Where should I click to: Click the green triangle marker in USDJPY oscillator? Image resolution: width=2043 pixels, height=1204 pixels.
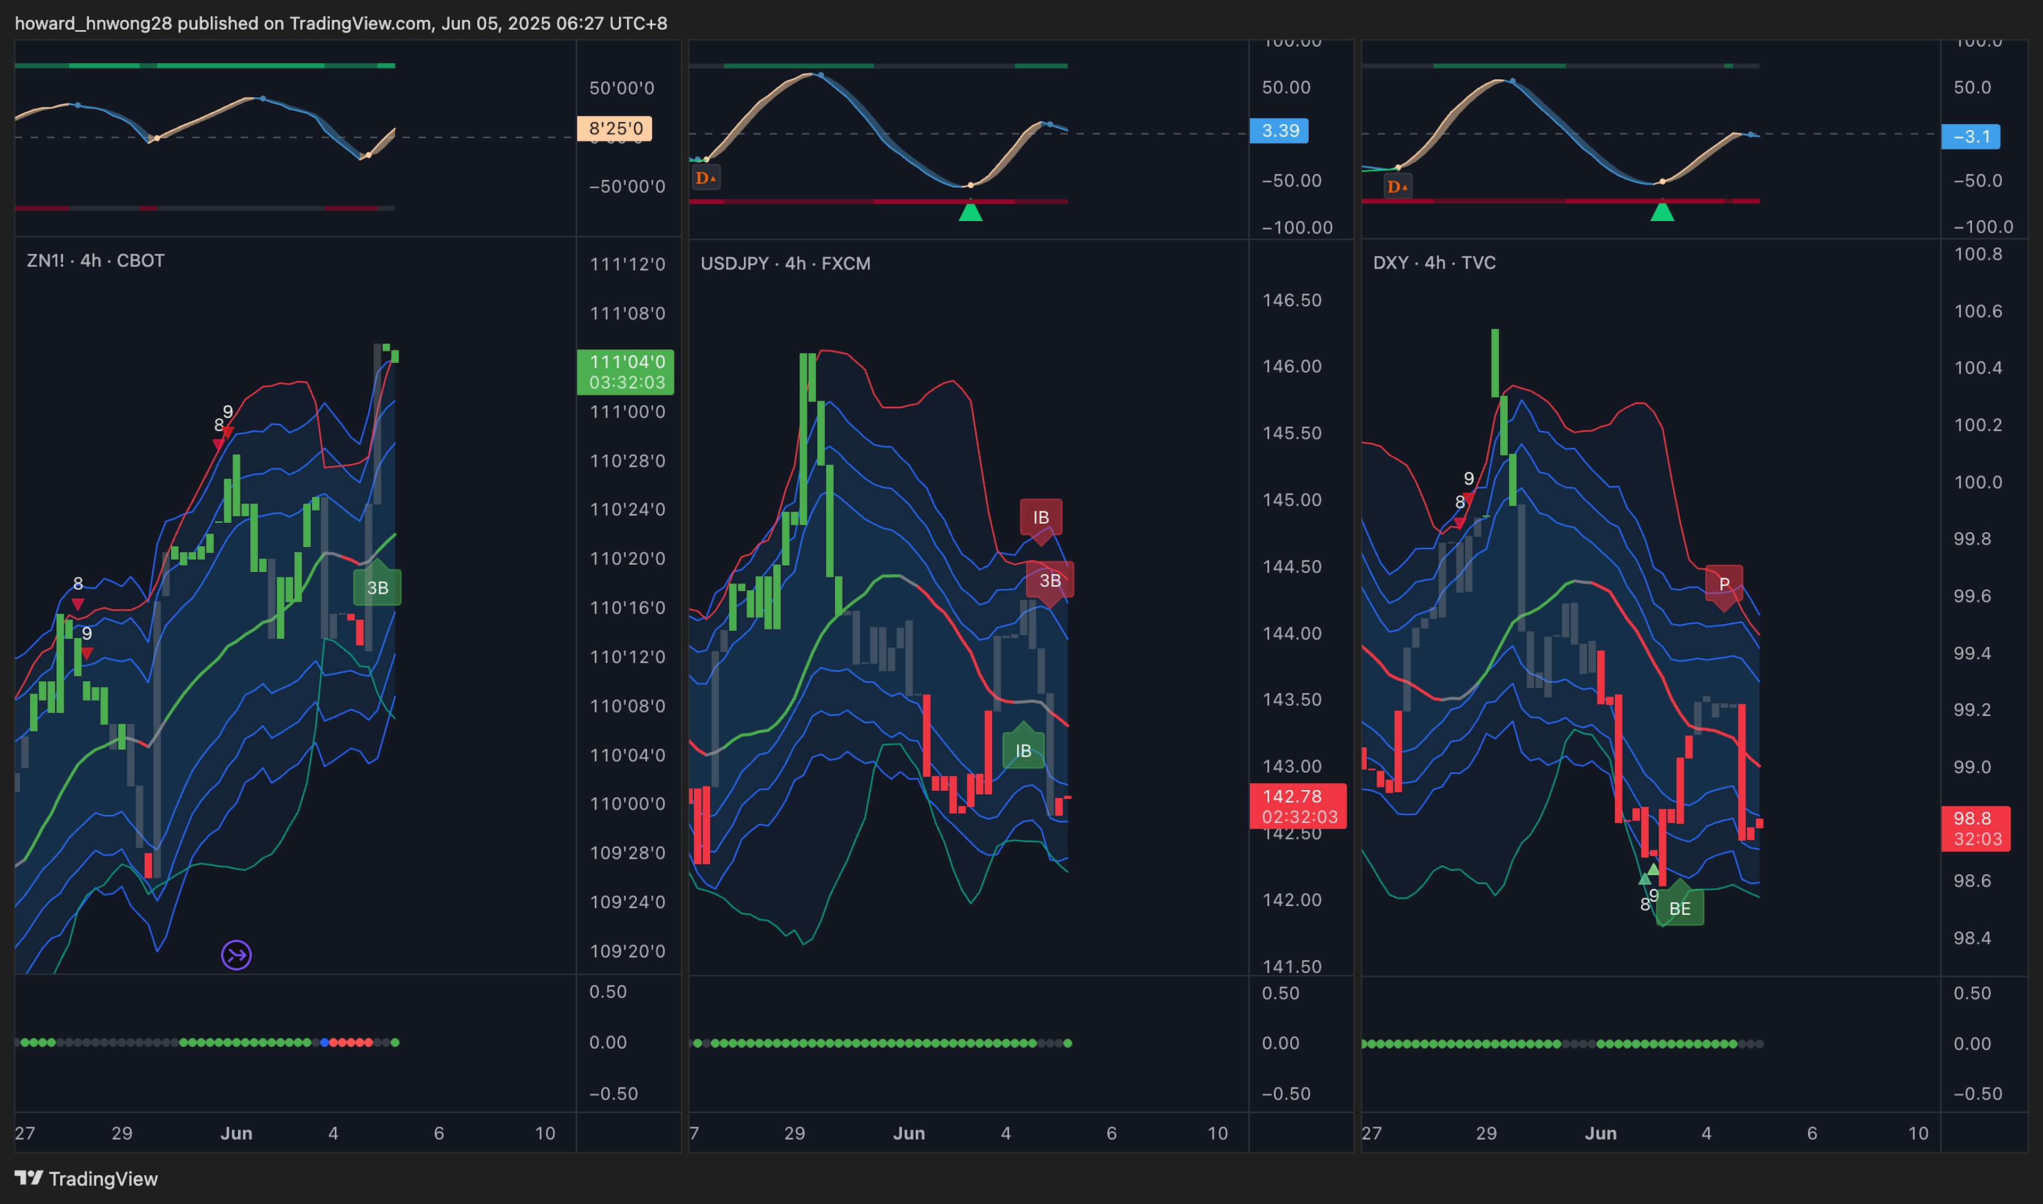point(971,213)
